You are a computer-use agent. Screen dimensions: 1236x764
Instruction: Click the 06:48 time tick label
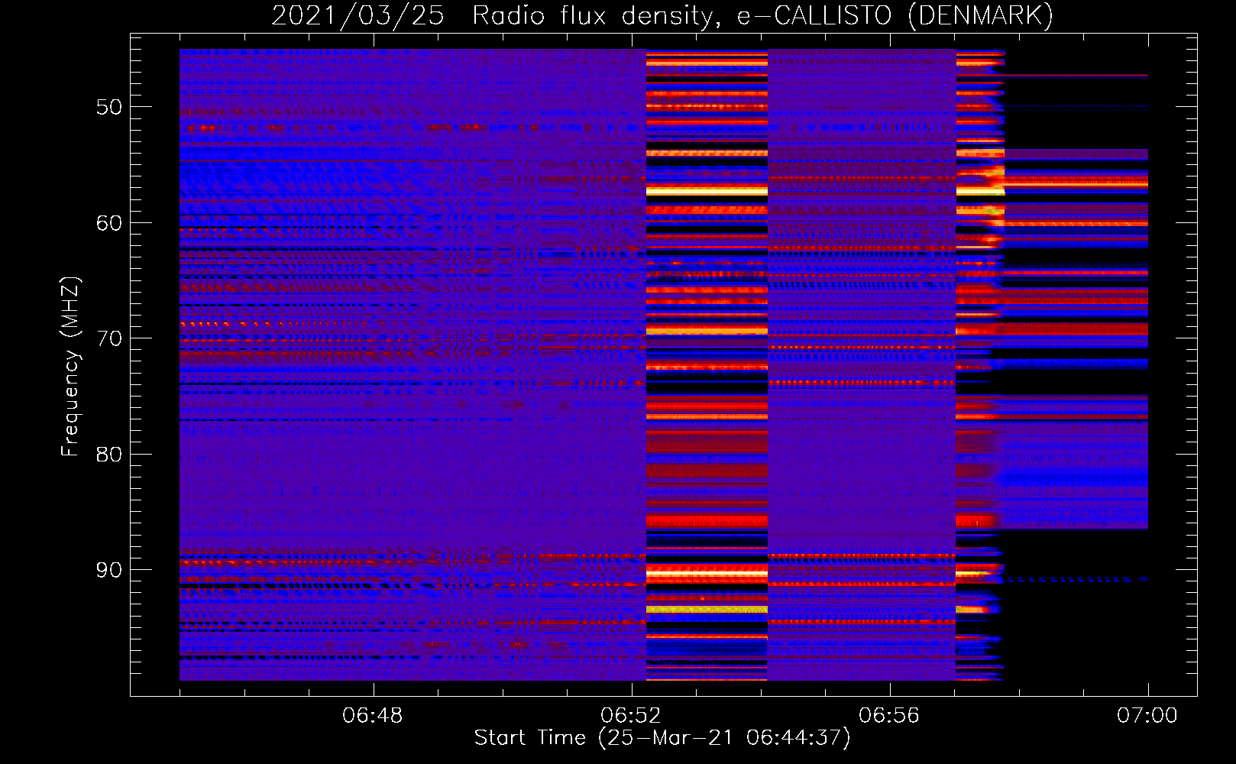373,716
